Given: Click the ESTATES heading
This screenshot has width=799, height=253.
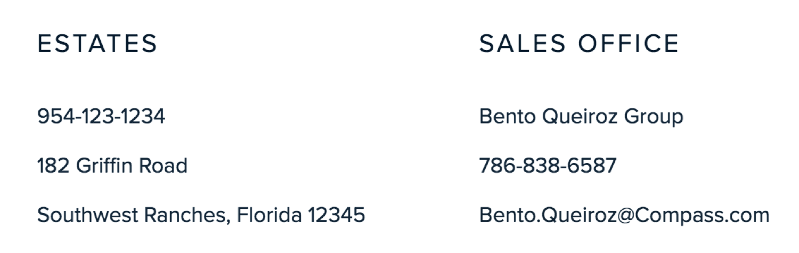Looking at the screenshot, I should pos(97,44).
